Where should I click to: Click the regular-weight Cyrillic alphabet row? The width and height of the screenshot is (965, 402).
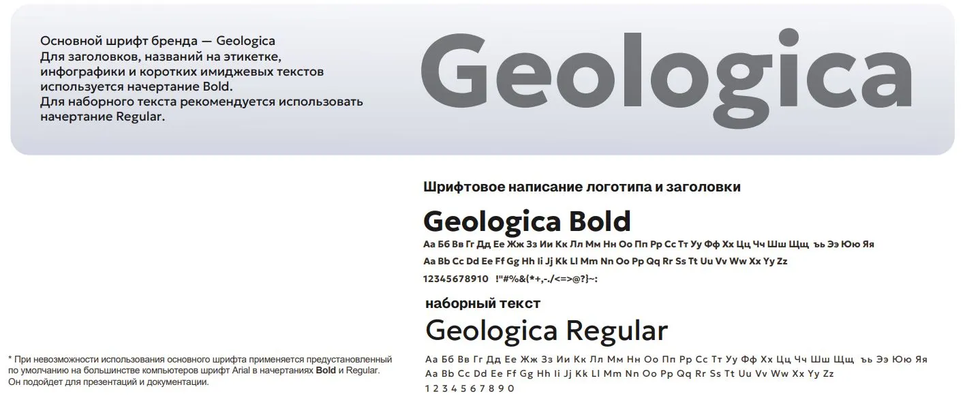675,359
